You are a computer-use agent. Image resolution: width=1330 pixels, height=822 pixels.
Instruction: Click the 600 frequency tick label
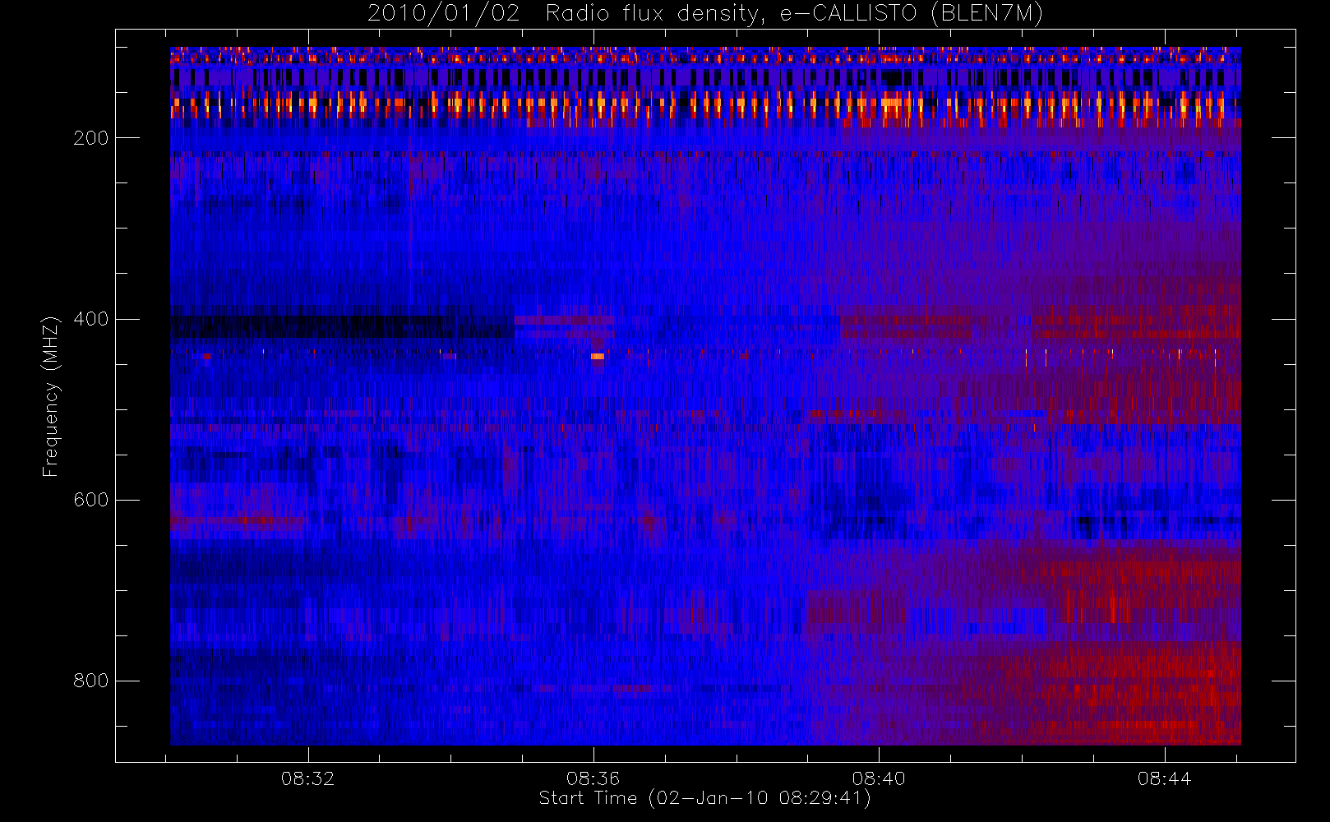[x=91, y=500]
